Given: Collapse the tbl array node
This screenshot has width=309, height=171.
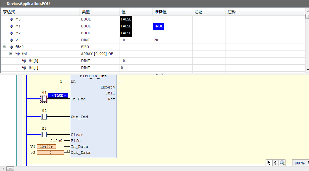Looking at the screenshot, I should click(11, 53).
